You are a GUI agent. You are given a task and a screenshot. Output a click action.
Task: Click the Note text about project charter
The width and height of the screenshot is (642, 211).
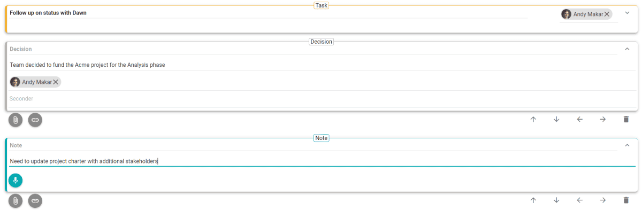coord(84,161)
